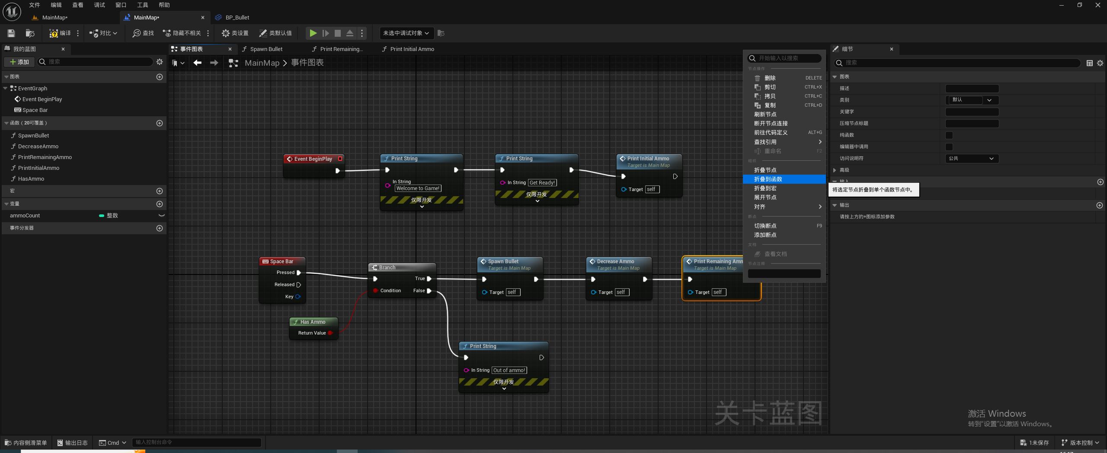Screen dimensions: 1107x453
Task: Add an output parameter with plus icon
Action: pos(1100,205)
